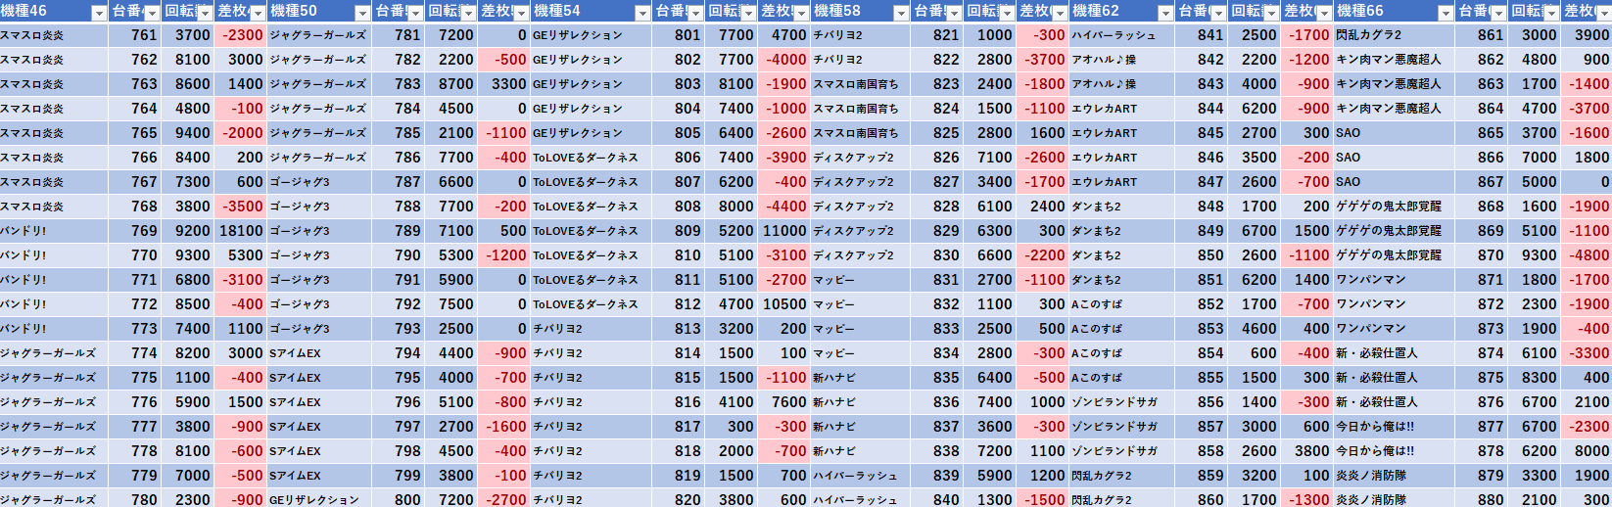Open the 機種54 column filter dropdown
The height and width of the screenshot is (507, 1612).
(x=642, y=13)
